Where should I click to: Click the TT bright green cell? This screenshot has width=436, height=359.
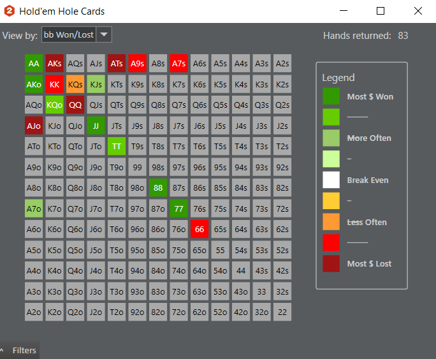point(117,146)
